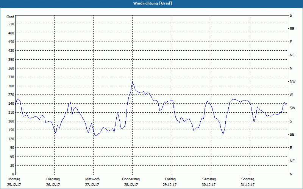Click the 270 degree axis label
The image size is (303, 189).
[11, 95]
